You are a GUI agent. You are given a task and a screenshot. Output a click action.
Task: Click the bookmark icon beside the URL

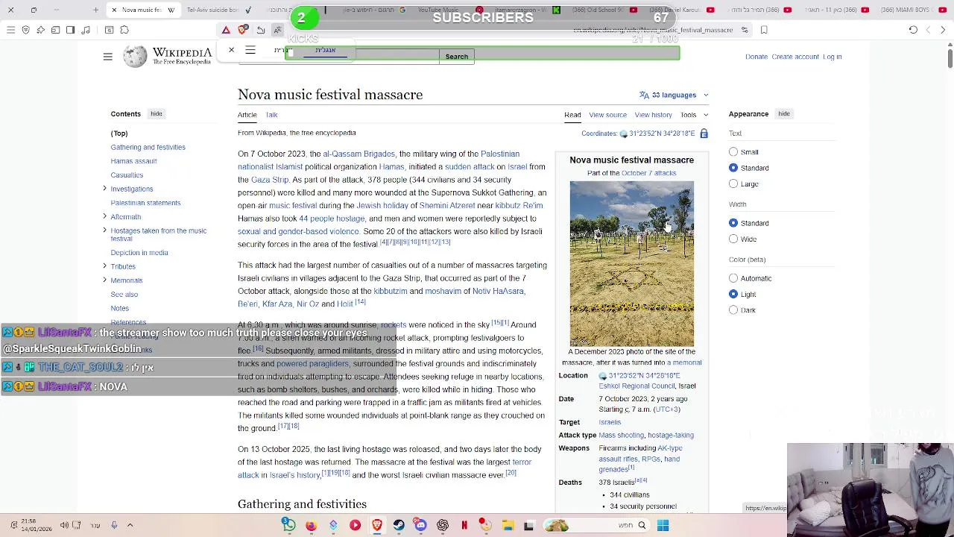pos(764,30)
